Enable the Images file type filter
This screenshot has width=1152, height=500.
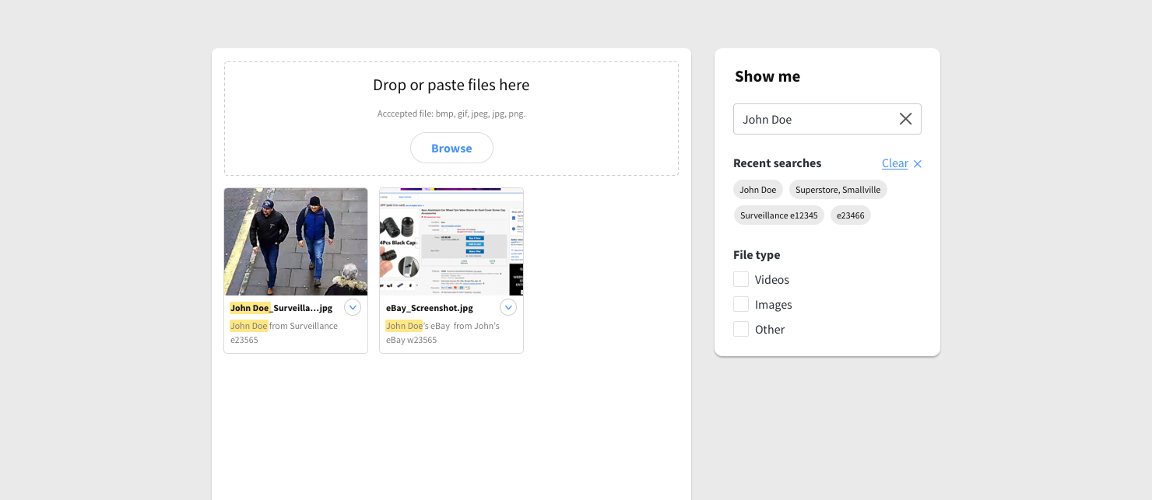[740, 304]
